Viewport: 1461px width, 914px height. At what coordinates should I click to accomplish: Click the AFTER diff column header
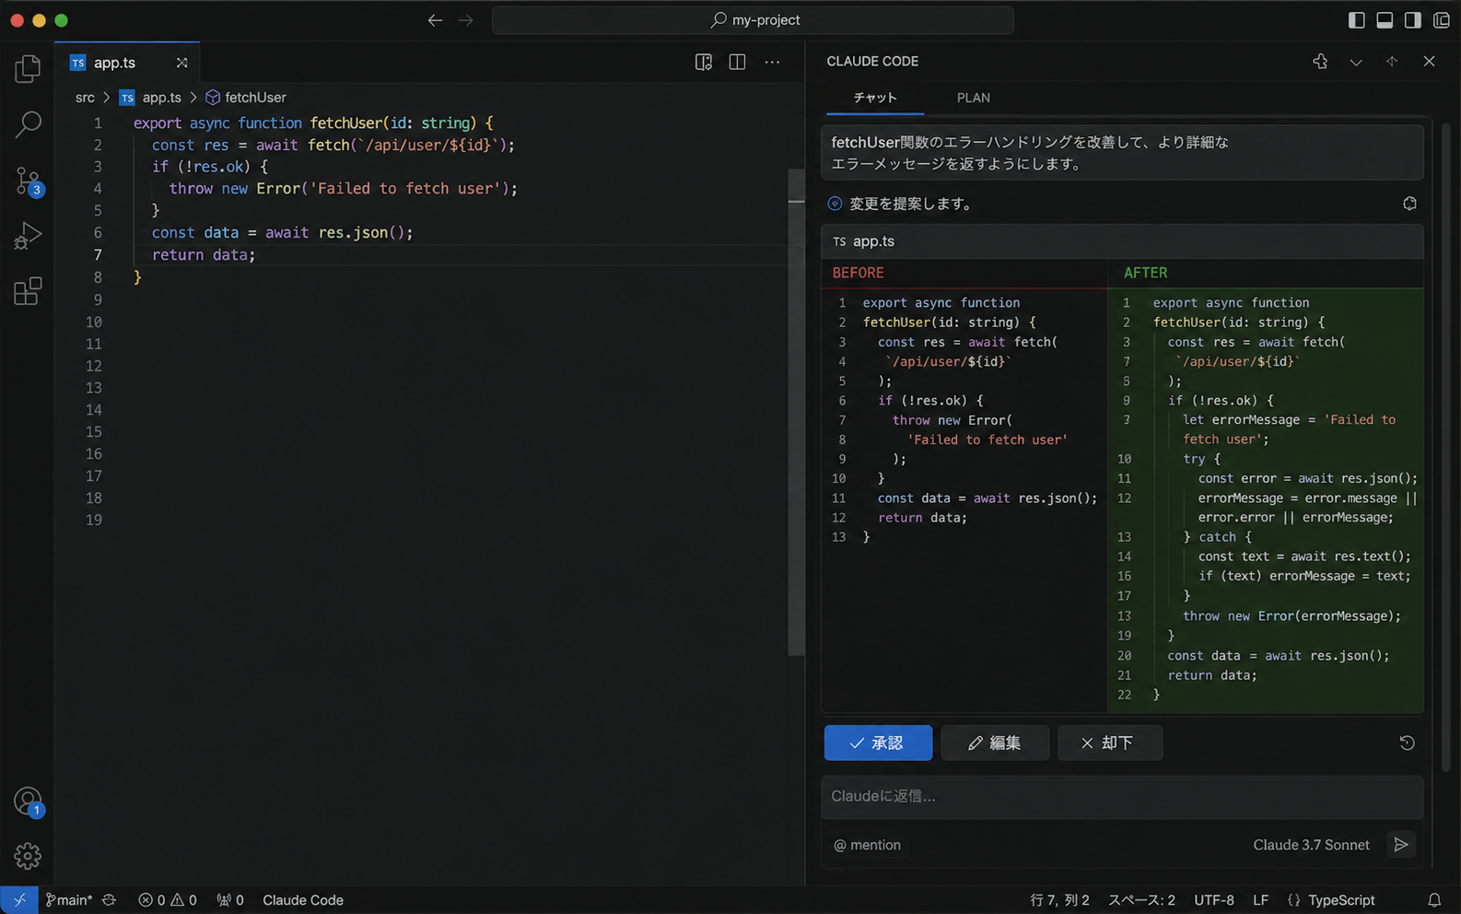pos(1145,273)
